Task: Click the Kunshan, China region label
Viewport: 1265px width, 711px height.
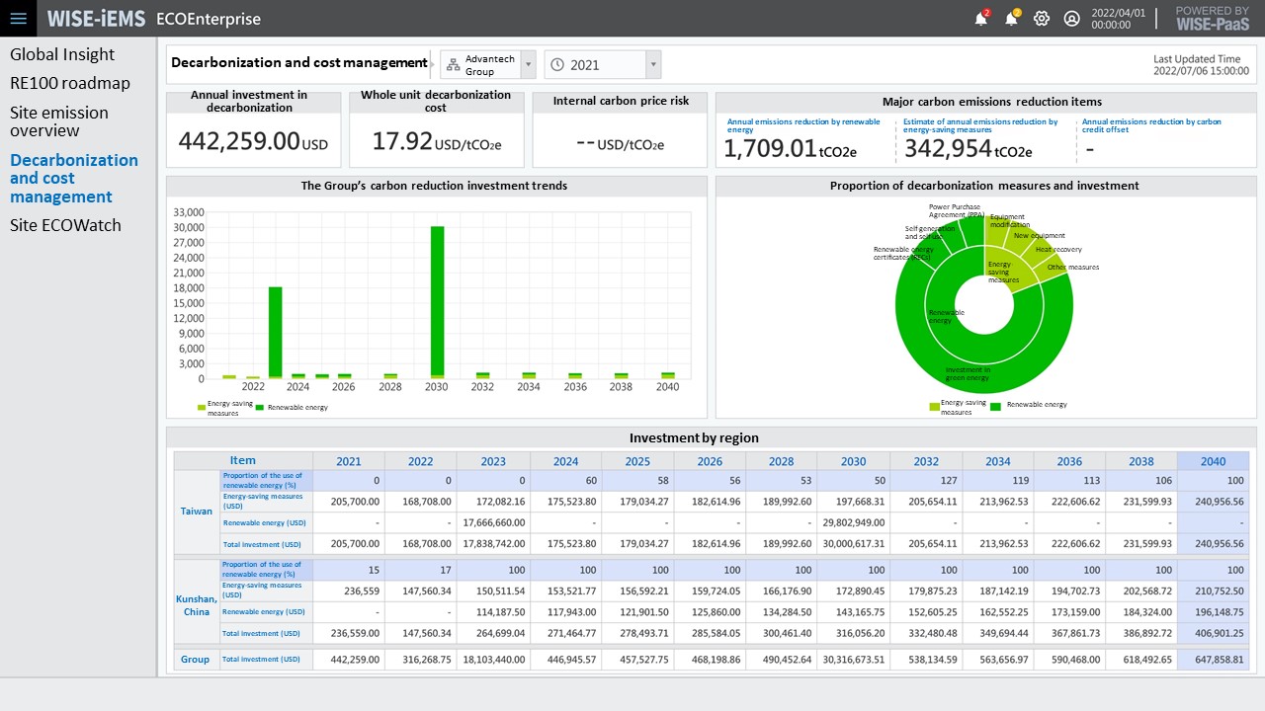Action: click(x=197, y=605)
